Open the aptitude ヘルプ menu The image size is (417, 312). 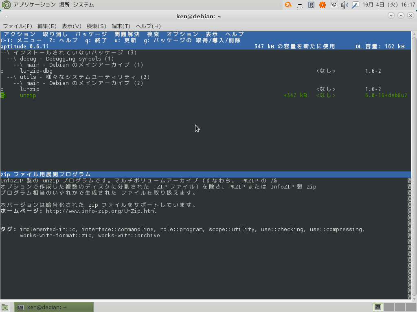(x=234, y=34)
